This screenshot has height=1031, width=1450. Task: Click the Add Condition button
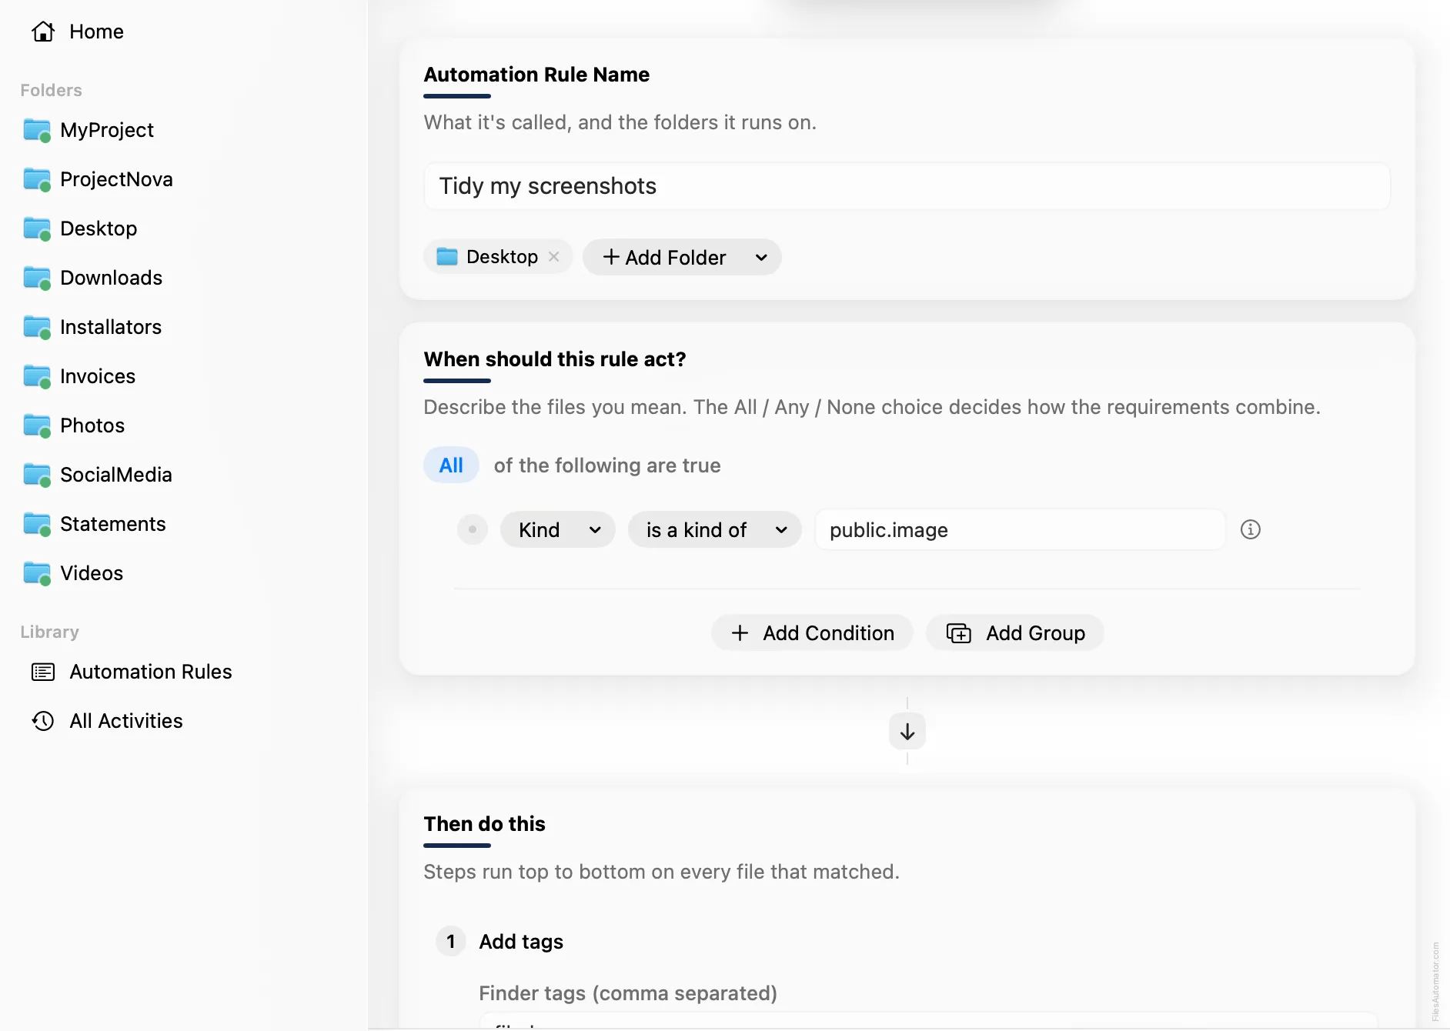tap(812, 632)
